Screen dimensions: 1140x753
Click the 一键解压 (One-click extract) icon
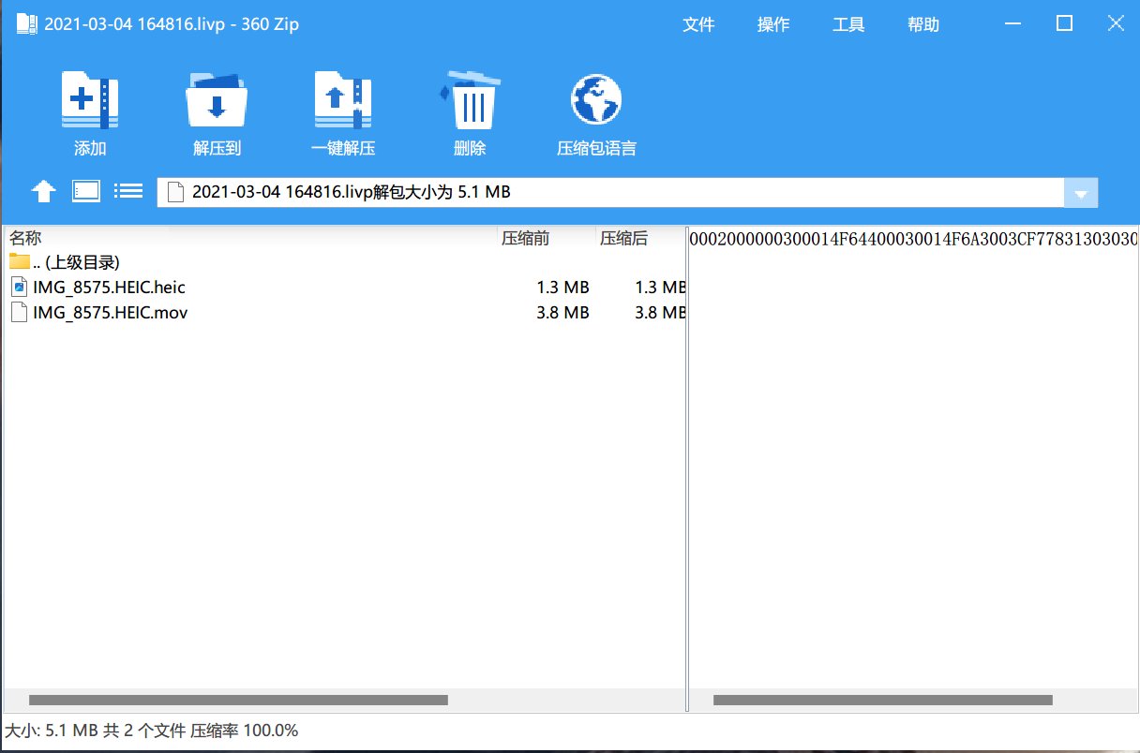(343, 99)
